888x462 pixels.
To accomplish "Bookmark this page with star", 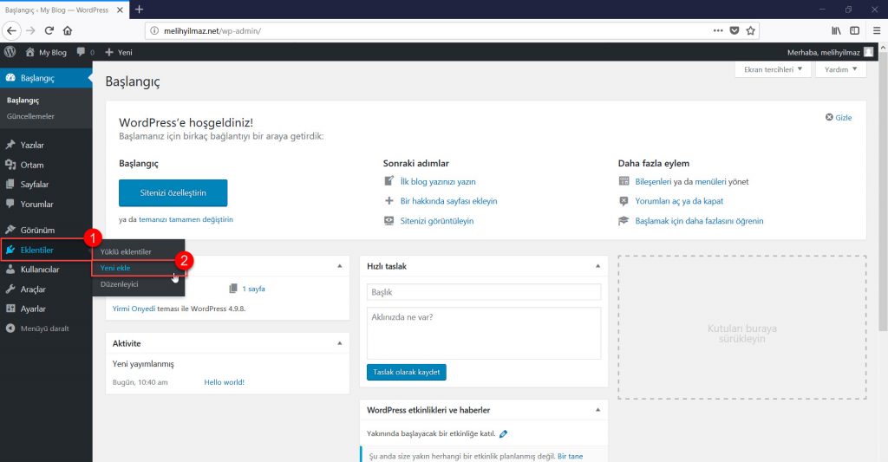I will tap(750, 30).
